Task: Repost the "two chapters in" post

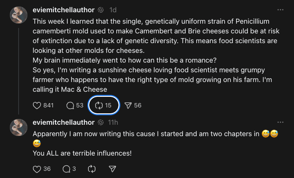Action: click(92, 169)
